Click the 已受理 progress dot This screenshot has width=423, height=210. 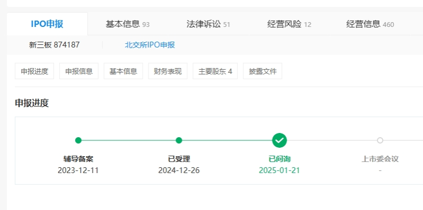pos(179,140)
